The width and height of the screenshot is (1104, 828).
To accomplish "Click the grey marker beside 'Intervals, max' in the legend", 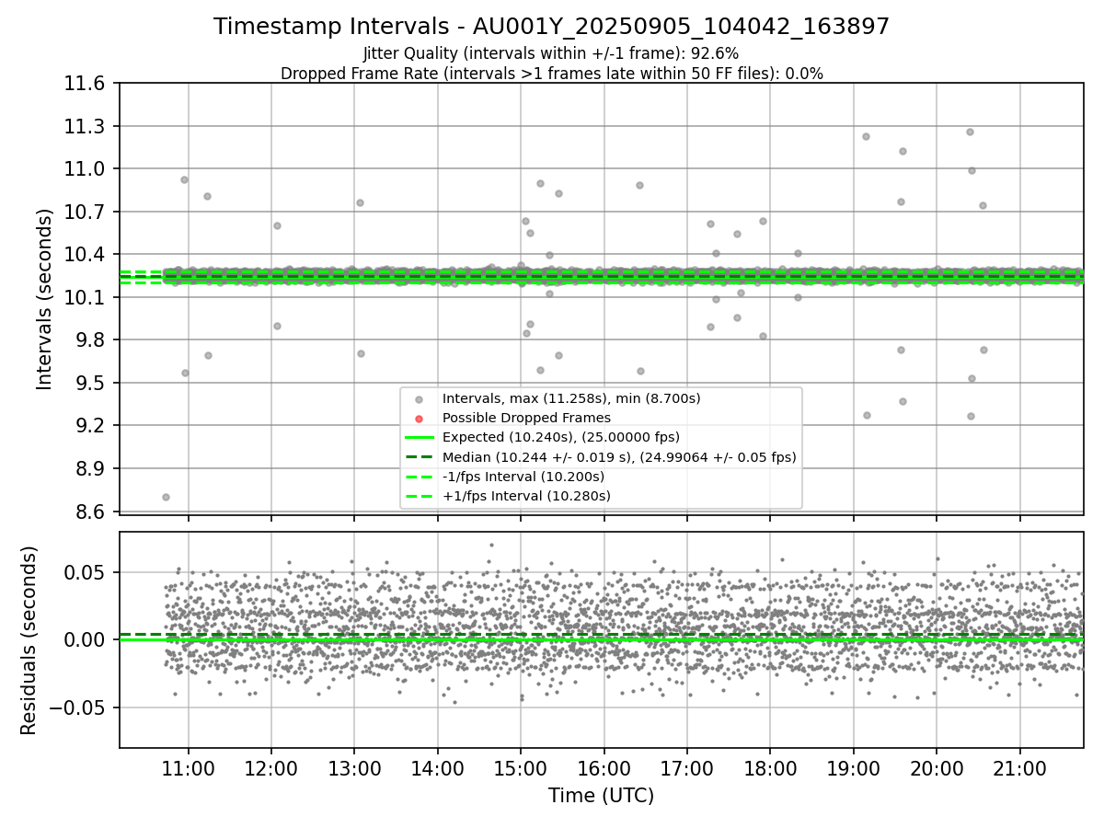I will click(x=420, y=399).
